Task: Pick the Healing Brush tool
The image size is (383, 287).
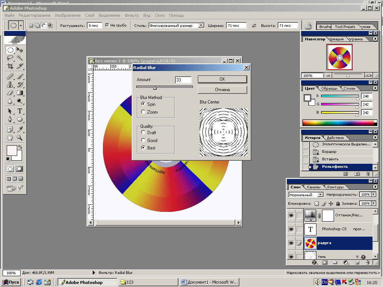Action: (x=10, y=77)
